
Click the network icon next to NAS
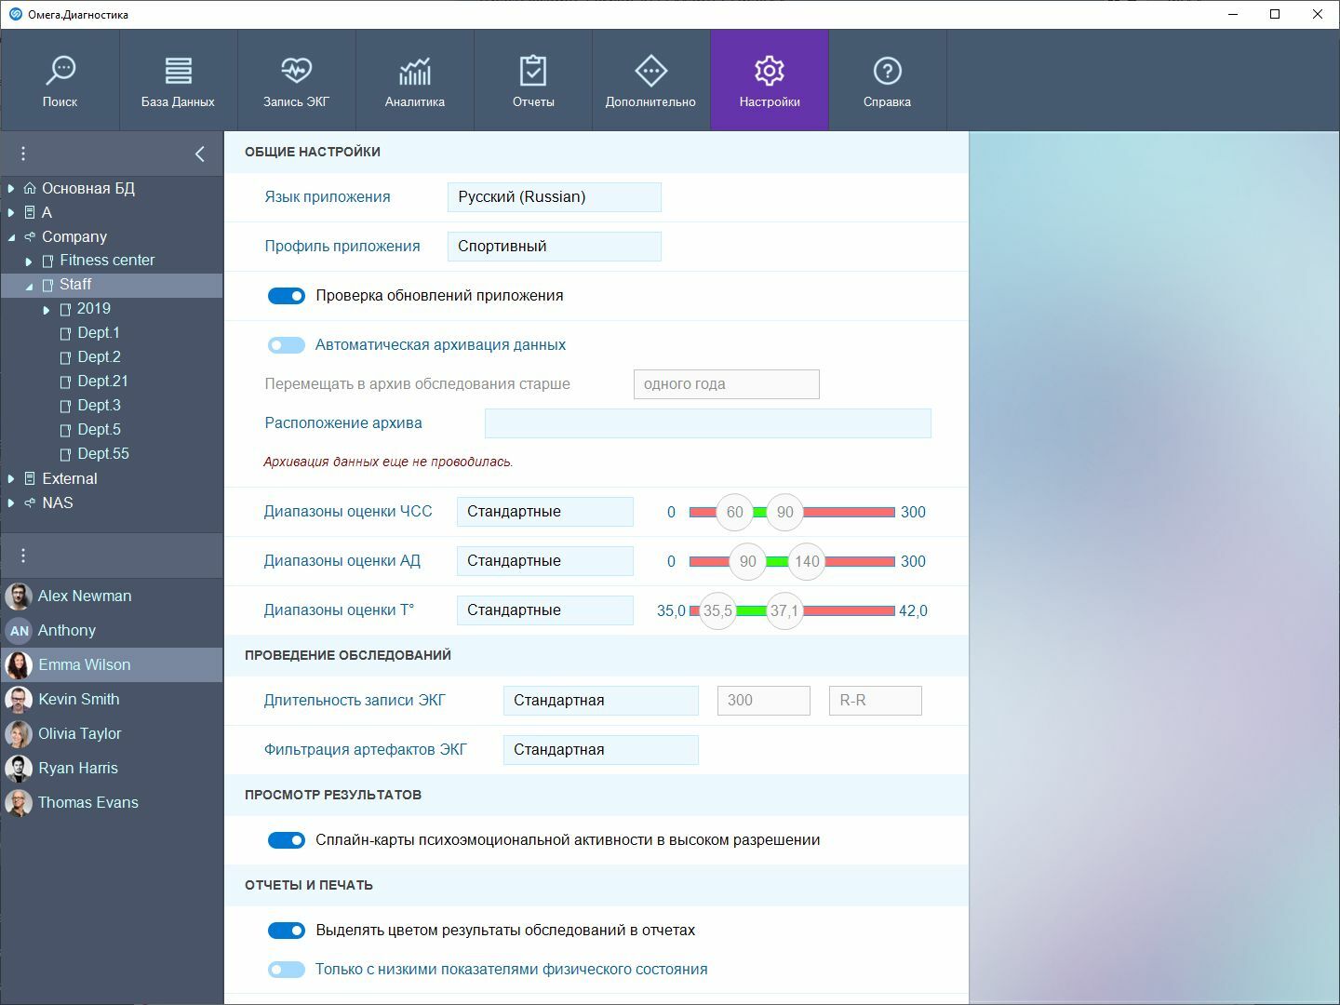tap(30, 502)
